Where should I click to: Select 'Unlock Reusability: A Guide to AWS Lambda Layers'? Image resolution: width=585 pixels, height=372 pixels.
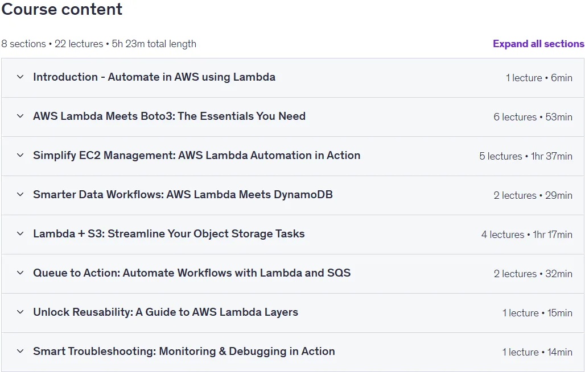tap(166, 312)
